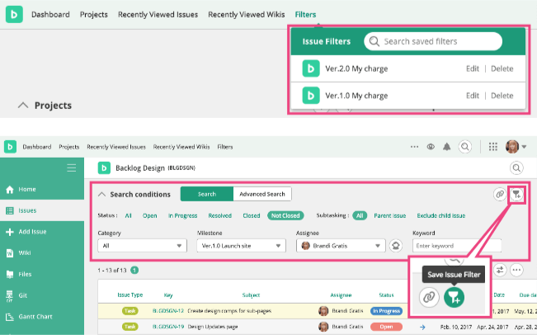Click the Backlog Design project icon
This screenshot has height=335, width=537.
tap(104, 167)
